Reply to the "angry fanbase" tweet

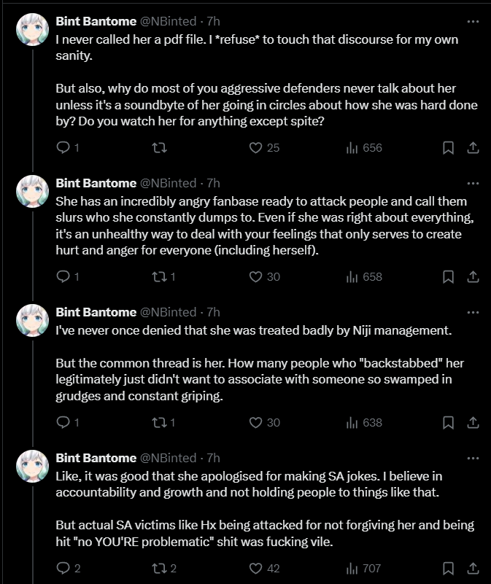[x=67, y=277]
